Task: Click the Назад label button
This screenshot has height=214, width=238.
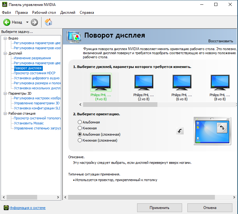Action: 17,22
